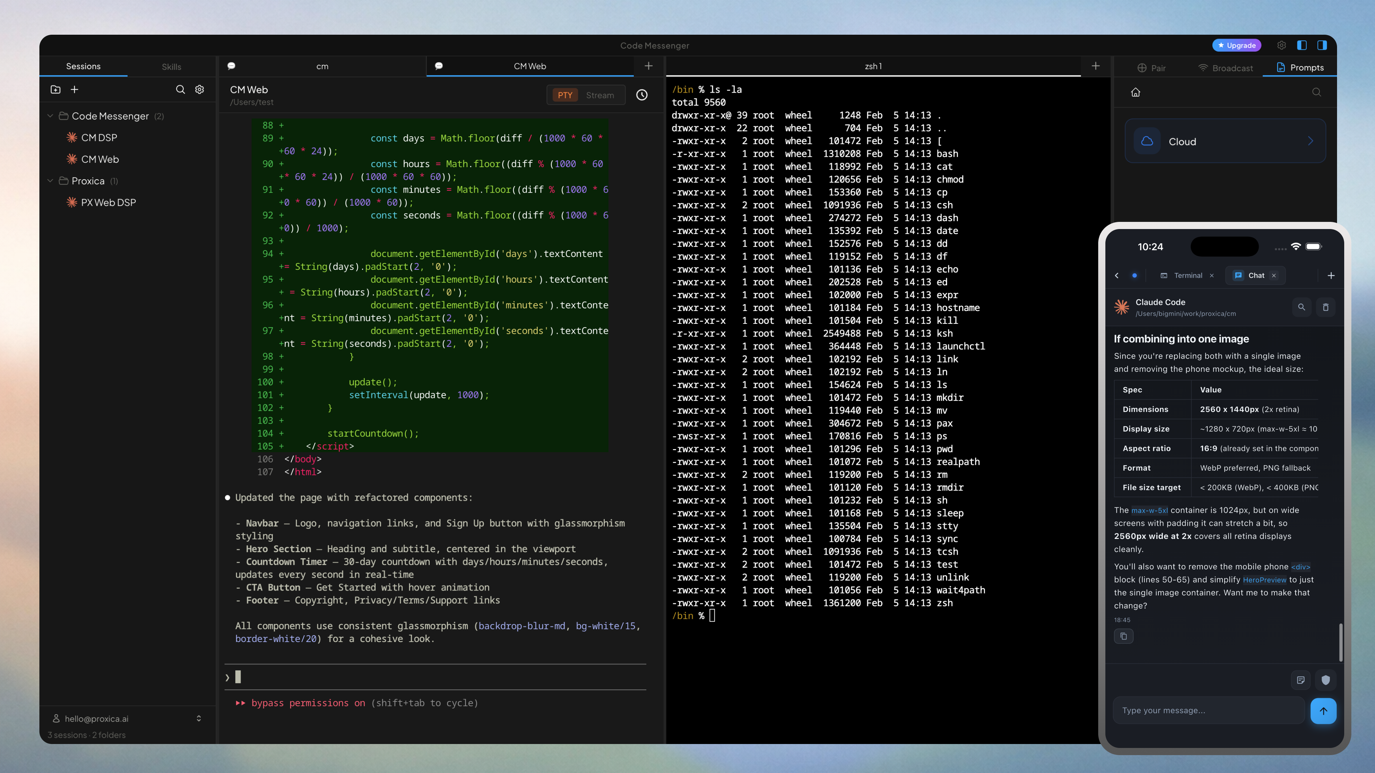Image resolution: width=1375 pixels, height=773 pixels.
Task: Click the new folder icon in Sessions
Action: 56,89
